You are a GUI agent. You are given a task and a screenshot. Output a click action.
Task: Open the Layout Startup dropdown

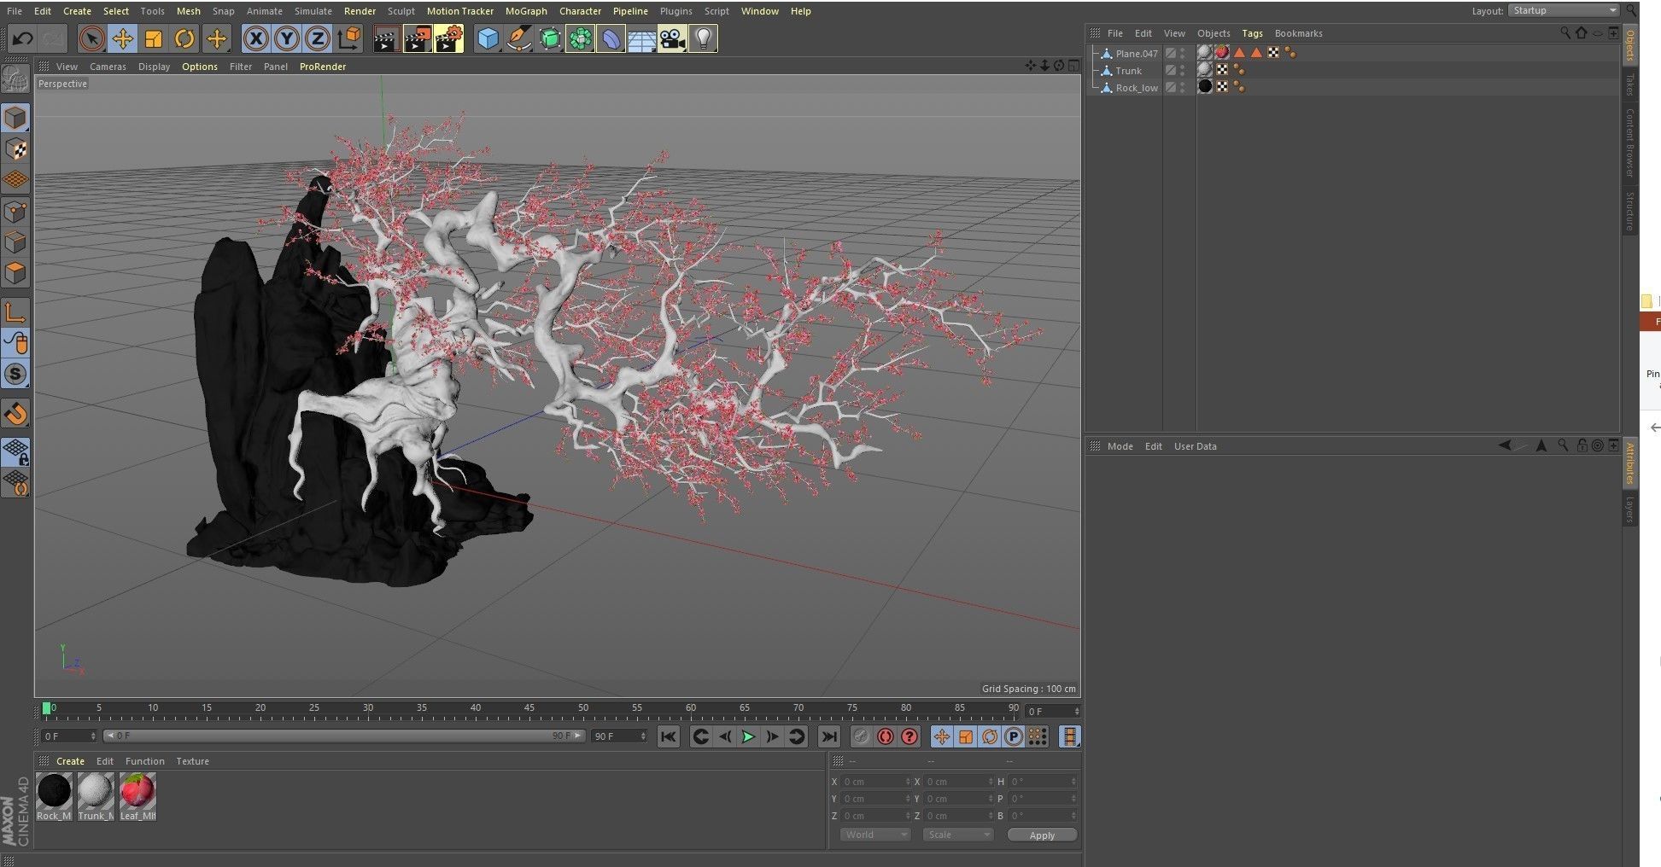click(x=1564, y=11)
